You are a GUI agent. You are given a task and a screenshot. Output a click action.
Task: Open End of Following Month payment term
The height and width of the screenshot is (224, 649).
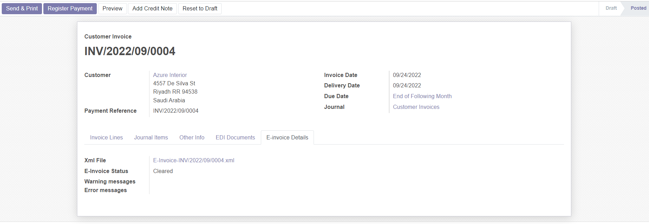422,96
